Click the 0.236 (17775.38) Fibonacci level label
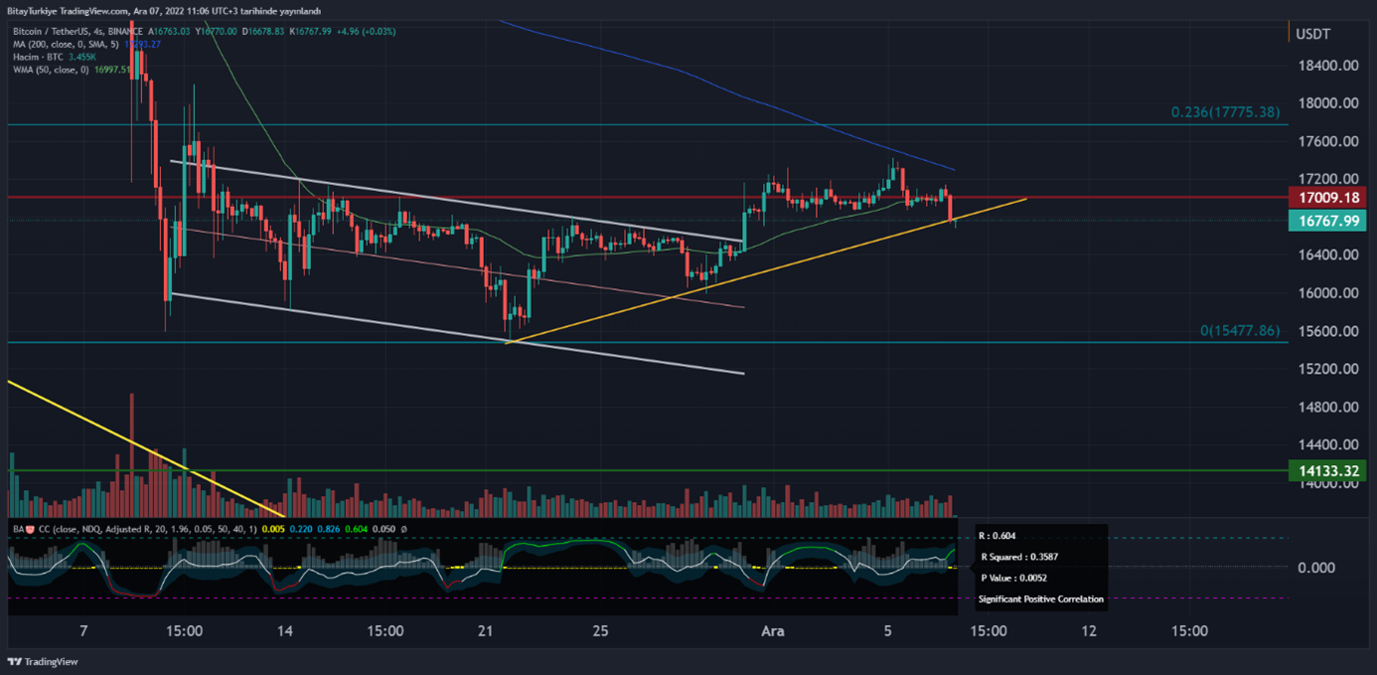Screen dimensions: 1377x675 click(x=1225, y=112)
